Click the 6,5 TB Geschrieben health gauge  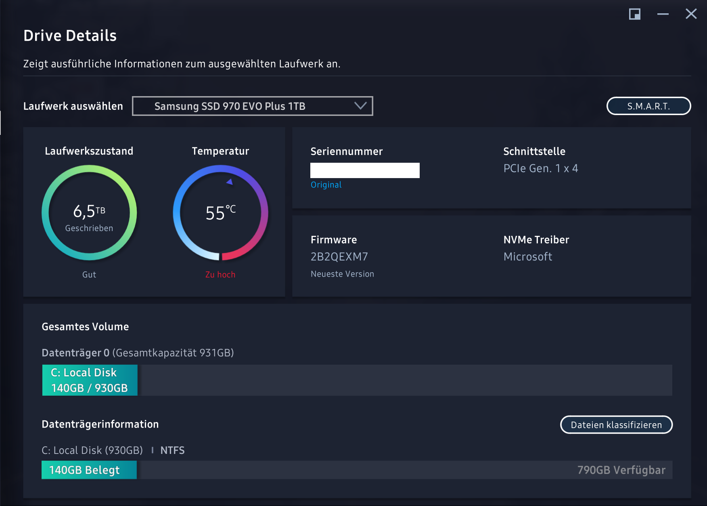click(x=89, y=212)
